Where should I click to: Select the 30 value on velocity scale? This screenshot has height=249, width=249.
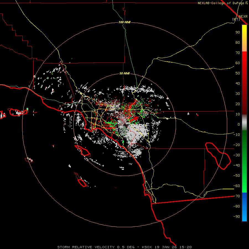point(238,94)
